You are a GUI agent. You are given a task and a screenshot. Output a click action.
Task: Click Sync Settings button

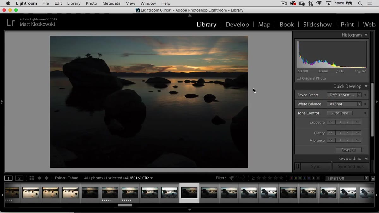pos(351,166)
